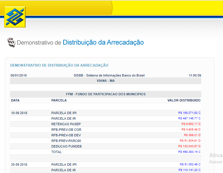This screenshot has width=223, height=173.
Task: Click the total value R$ 468.393,14 C
Action: click(x=189, y=152)
